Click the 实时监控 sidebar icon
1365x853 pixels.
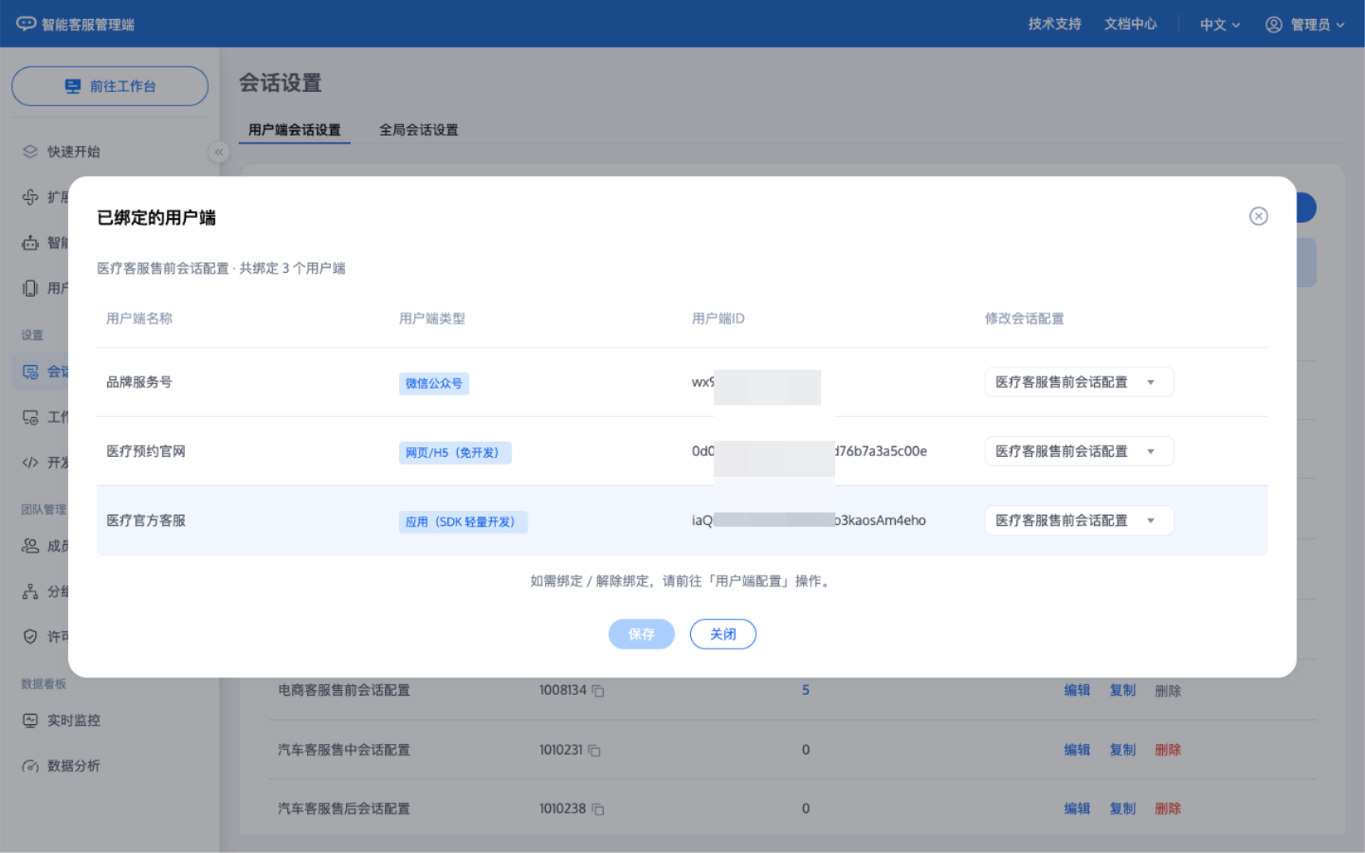30,720
